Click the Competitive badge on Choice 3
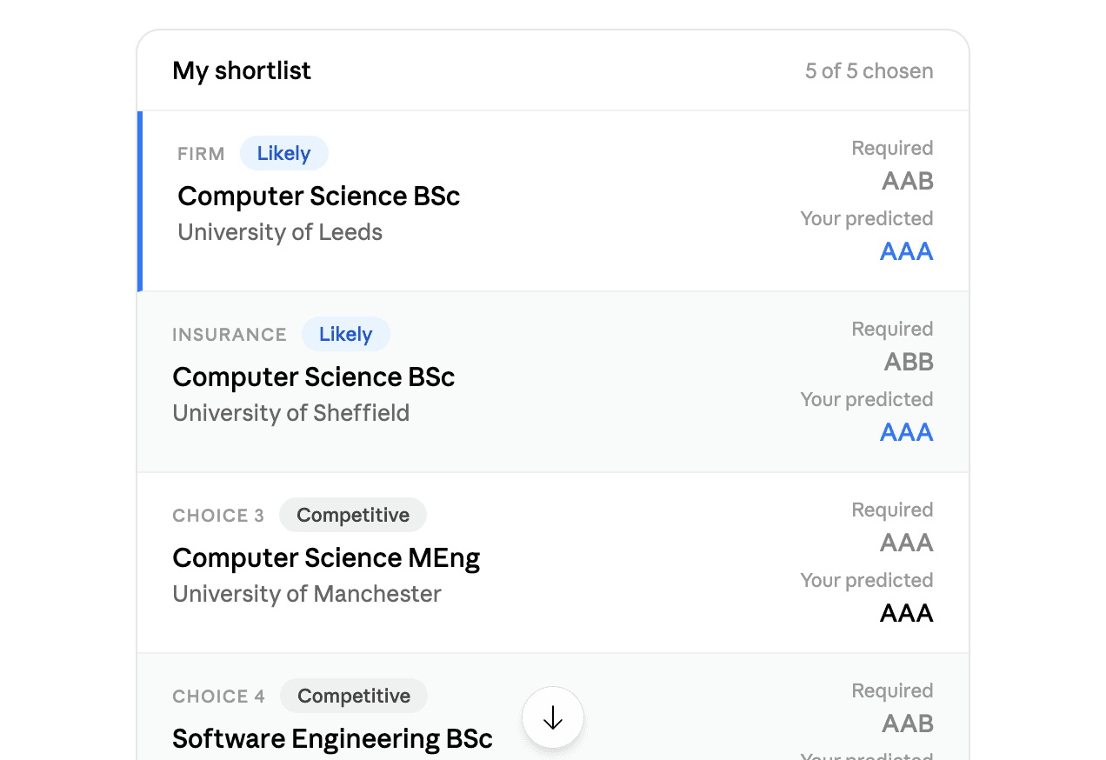Image resolution: width=1106 pixels, height=760 pixels. pos(352,516)
